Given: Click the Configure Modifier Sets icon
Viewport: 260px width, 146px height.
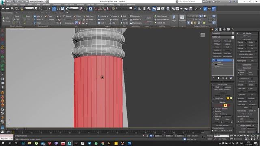Looking at the screenshot, I should [x=231, y=78].
